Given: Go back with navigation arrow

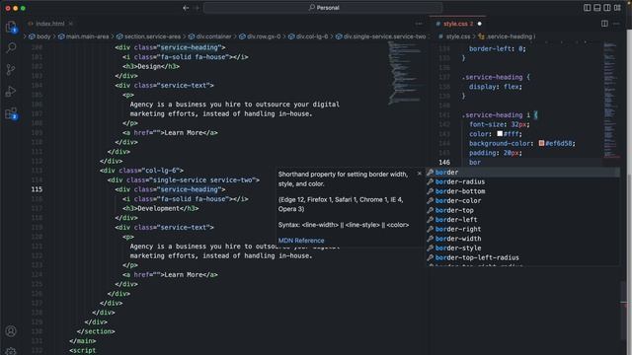Looking at the screenshot, I should [x=186, y=8].
